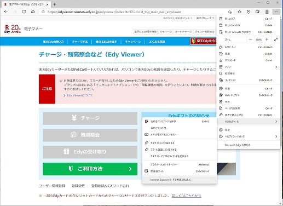Click the page scroll-down arrow
The image size is (283, 206).
[281, 204]
